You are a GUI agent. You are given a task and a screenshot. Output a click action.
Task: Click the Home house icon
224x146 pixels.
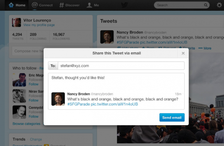11,5
